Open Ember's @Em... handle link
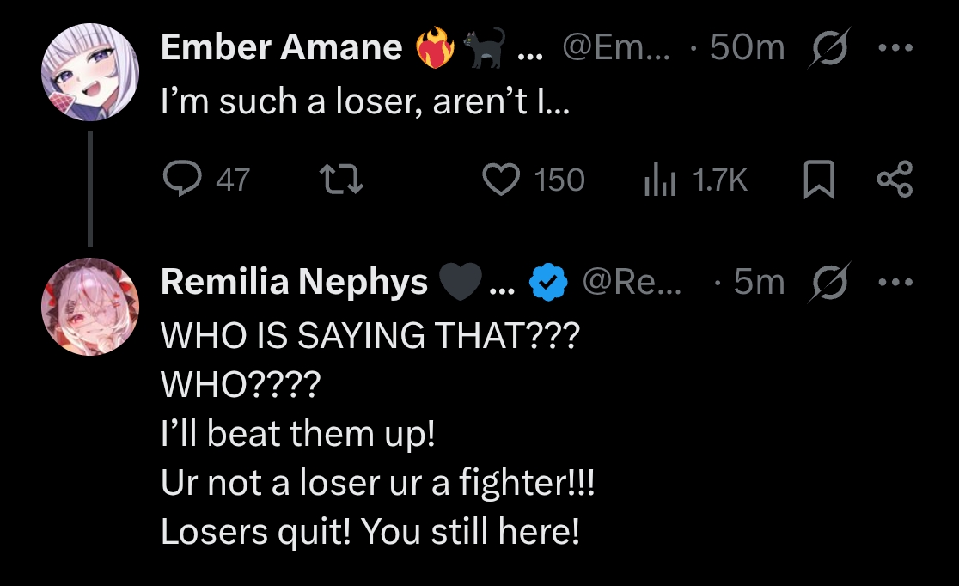Image resolution: width=959 pixels, height=586 pixels. tap(608, 48)
